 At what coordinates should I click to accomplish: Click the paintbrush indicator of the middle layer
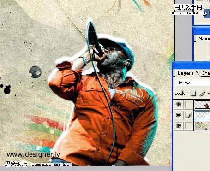[x=189, y=115]
